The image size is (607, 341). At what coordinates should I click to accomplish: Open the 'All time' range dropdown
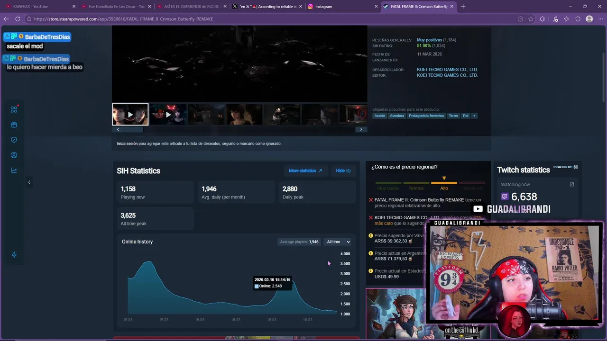[x=338, y=242]
